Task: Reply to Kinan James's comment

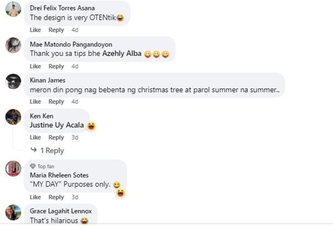Action: (x=56, y=102)
